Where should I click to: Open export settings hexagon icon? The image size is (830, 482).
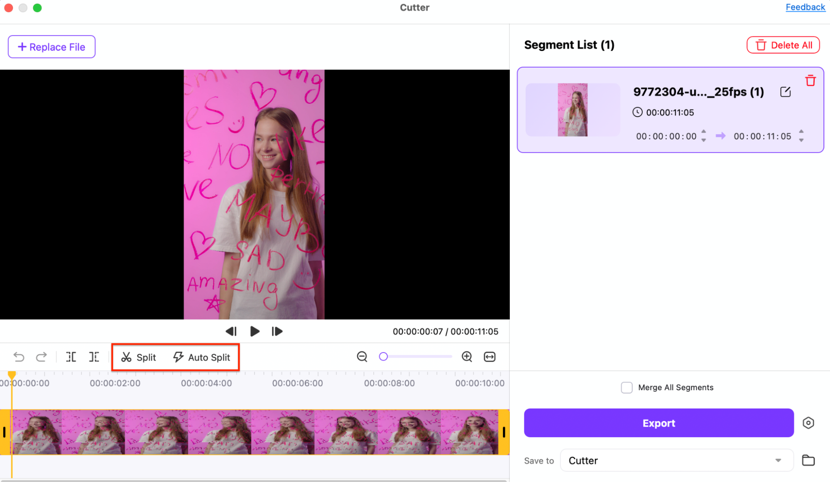(808, 423)
